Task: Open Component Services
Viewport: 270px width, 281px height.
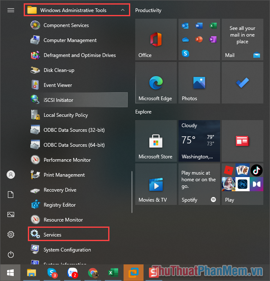Action: (78, 25)
